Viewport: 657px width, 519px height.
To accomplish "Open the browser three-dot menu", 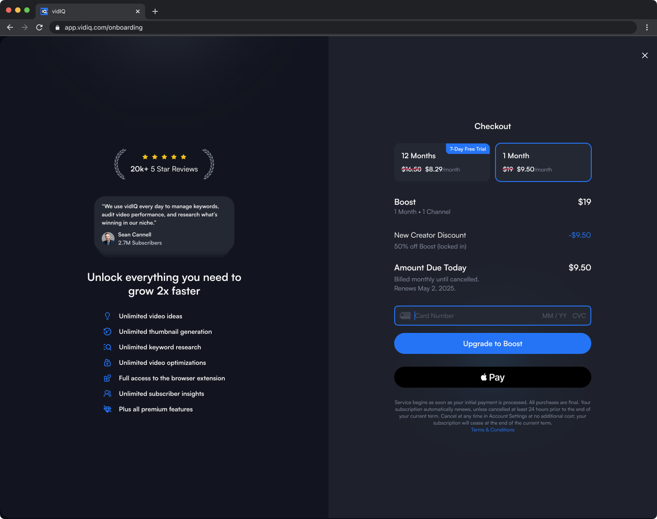I will click(x=647, y=27).
